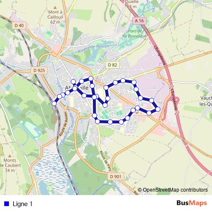This screenshot has height=212, width=212.
Task: Click the blue Ligne 1 legend swatch
Action: (x=7, y=204)
